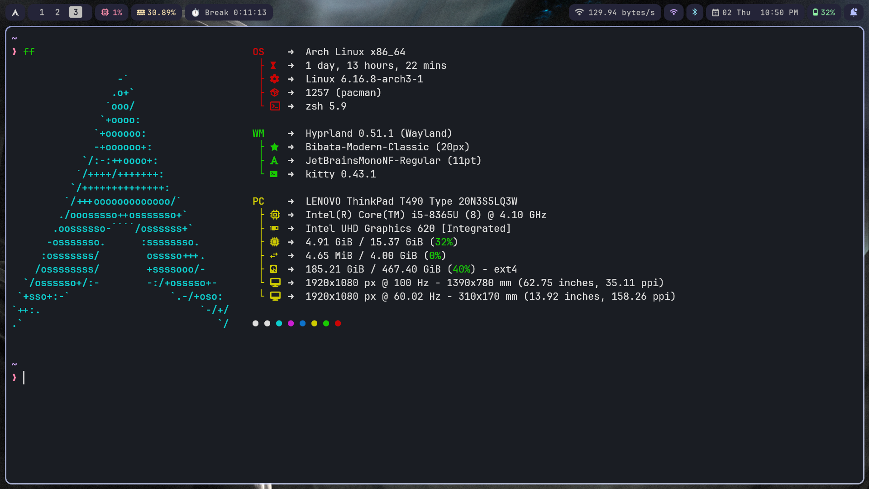Click the green star cursor theme icon

click(274, 147)
